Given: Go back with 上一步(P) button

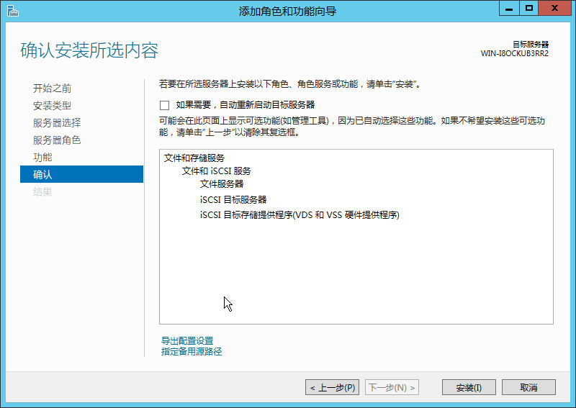Looking at the screenshot, I should click(332, 387).
